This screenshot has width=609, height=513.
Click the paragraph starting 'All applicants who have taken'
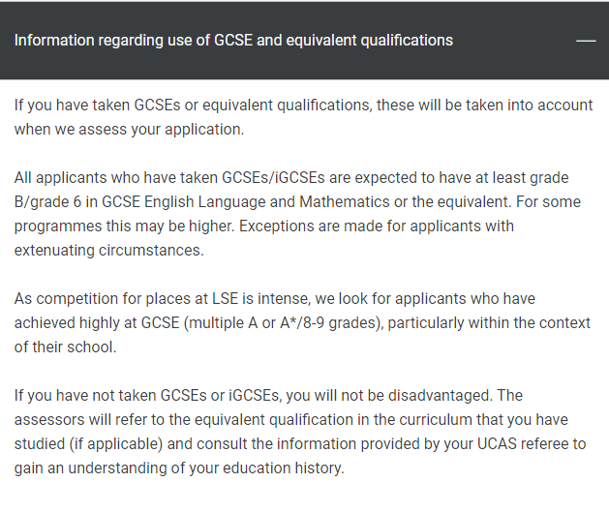(x=297, y=214)
